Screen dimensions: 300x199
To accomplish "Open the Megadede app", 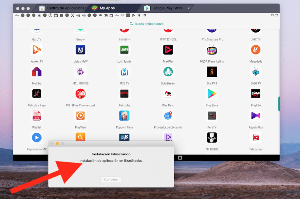I will [x=255, y=50].
